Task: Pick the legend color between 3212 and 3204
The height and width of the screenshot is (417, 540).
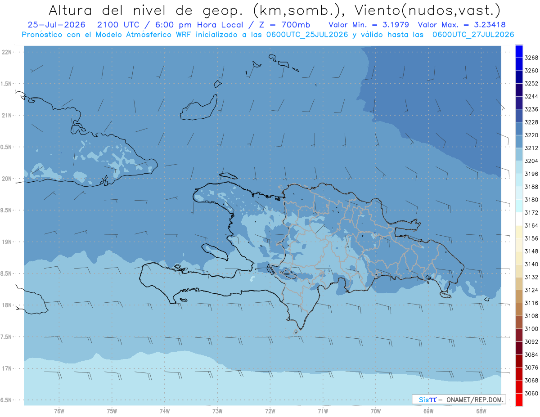Action: tap(518, 154)
